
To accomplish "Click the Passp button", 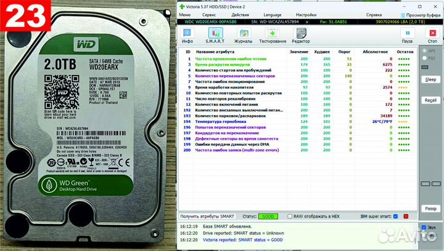I will [430, 209].
